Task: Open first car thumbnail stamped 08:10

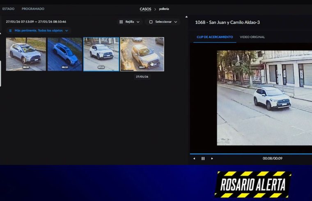Action: pos(26,54)
